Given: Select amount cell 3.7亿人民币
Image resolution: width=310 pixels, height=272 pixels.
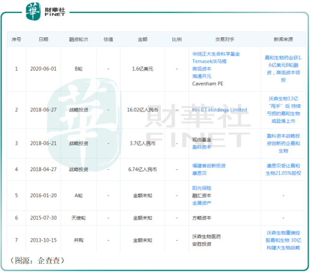Looking at the screenshot, I should point(142,143).
